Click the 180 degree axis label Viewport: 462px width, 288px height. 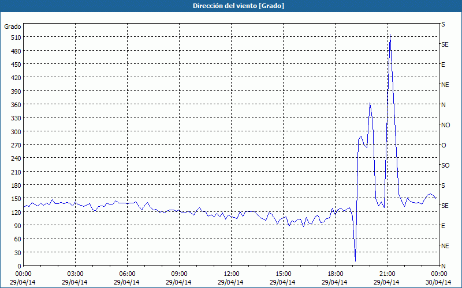[16, 185]
